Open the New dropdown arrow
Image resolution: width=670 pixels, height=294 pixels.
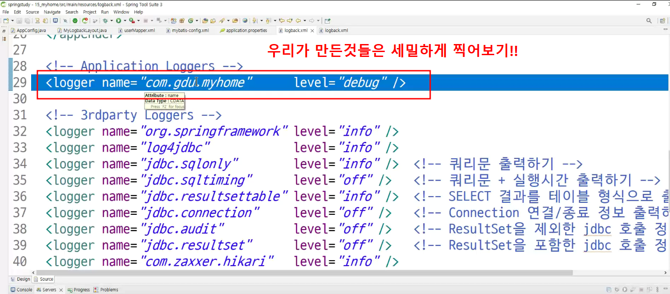(x=12, y=20)
